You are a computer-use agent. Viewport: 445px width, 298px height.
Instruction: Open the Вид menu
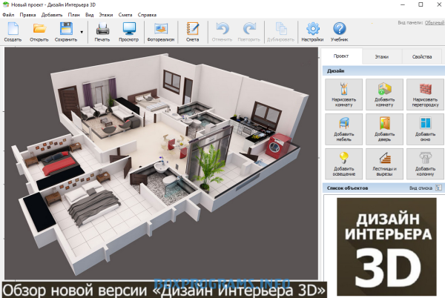click(x=90, y=15)
